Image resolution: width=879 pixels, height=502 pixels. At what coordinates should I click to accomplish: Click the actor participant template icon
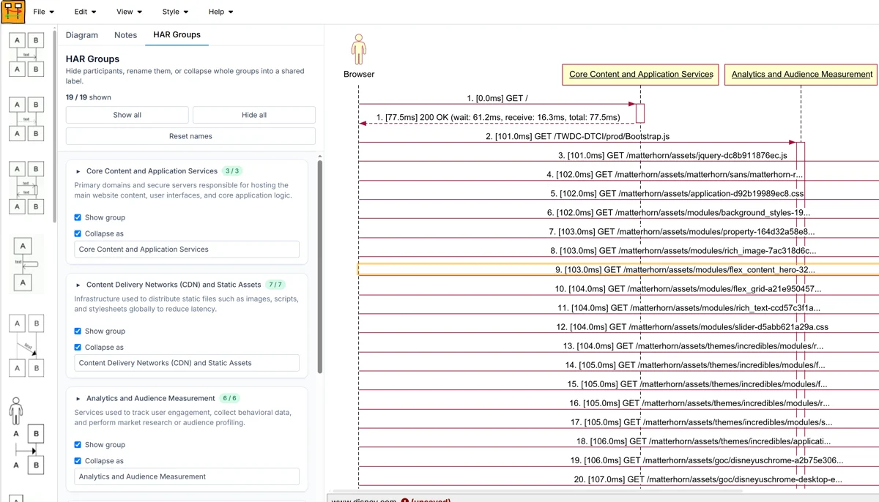pyautogui.click(x=16, y=412)
